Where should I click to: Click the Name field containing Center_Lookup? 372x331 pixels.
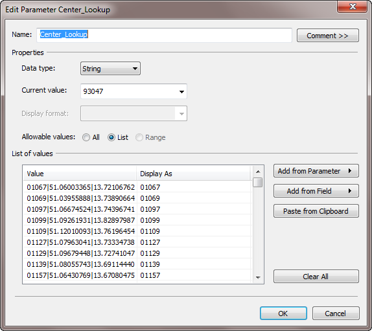164,34
